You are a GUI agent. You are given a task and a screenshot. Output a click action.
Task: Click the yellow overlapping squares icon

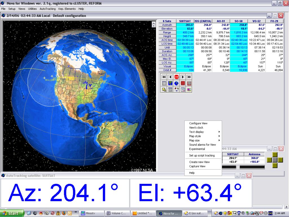pos(164,90)
